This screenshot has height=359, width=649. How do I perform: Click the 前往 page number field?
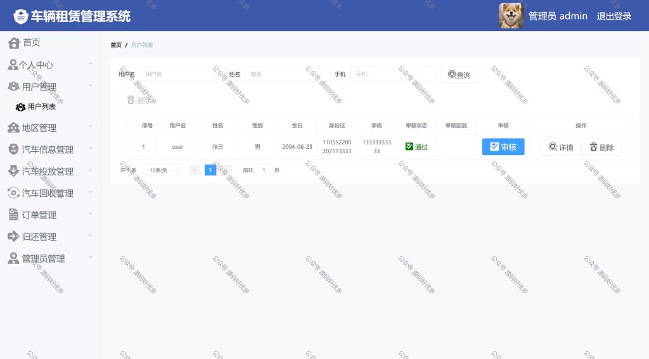coord(264,170)
